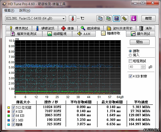161x132 pixels.
Task: Click the floppy disk save screenshot icon
Action: click(116, 18)
